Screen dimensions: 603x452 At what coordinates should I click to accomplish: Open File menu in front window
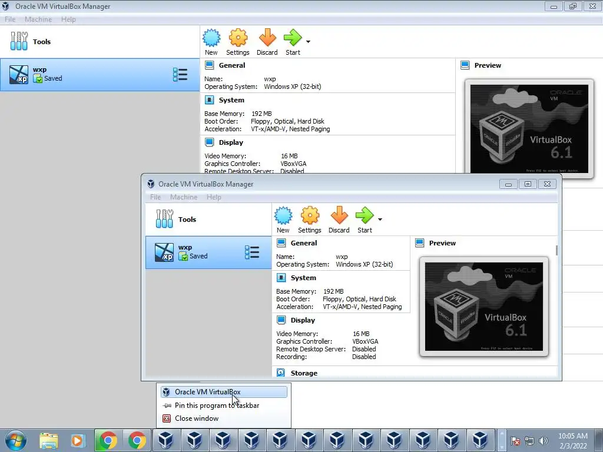click(x=155, y=197)
